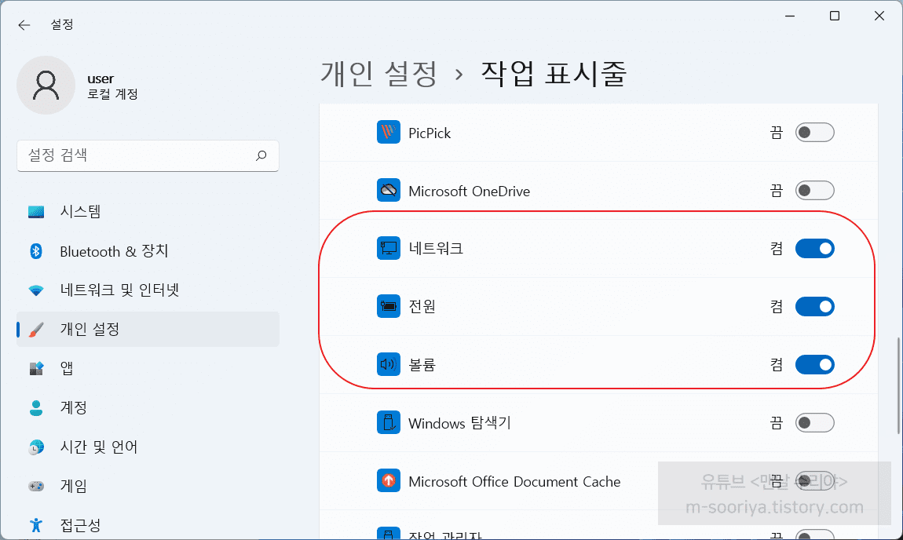Click the vertical scrollbar of taskbar list
The image size is (903, 540).
click(898, 385)
